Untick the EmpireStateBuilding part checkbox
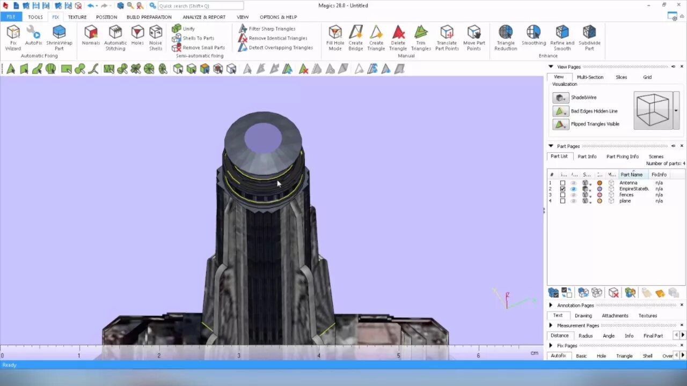Viewport: 687px width, 386px height. 562,189
